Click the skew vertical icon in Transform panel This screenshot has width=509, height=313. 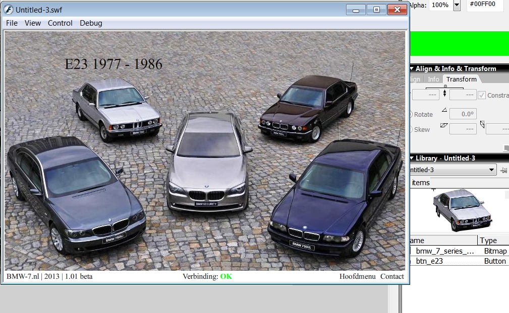[x=482, y=124]
